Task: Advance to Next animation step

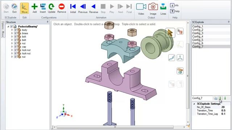Action: (120, 9)
